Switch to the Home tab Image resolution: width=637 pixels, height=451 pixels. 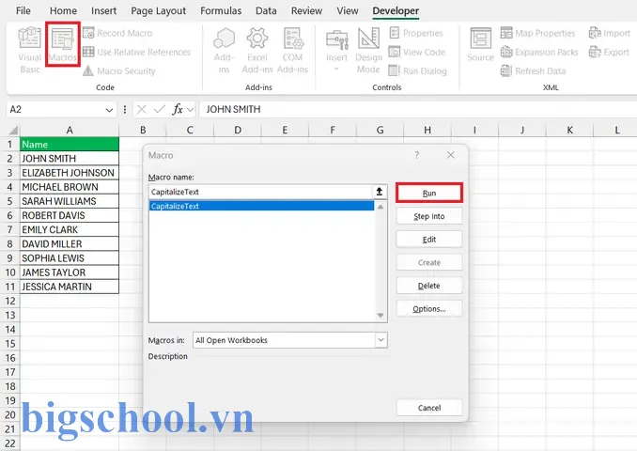[x=63, y=11]
